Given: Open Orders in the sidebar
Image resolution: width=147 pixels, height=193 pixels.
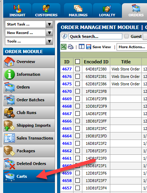Looking at the screenshot, I should point(29,87).
